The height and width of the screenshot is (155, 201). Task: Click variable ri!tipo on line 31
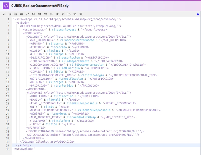(51, 124)
